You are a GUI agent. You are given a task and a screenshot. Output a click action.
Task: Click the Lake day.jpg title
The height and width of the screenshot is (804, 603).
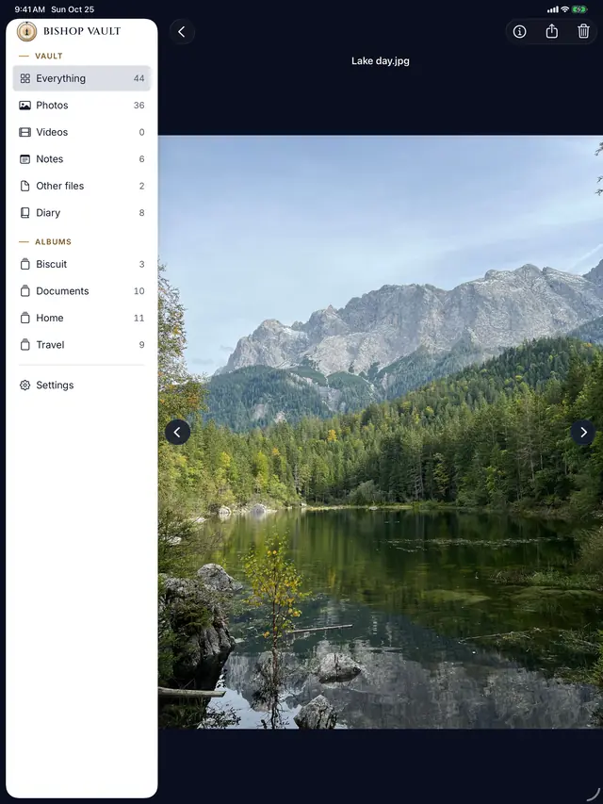381,61
